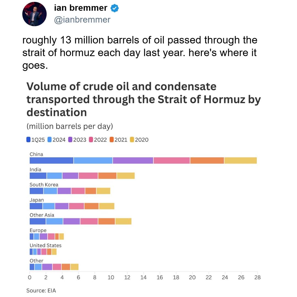Click the 2021 orange legend swatch
Screen dimensions: 297x297
pos(112,140)
